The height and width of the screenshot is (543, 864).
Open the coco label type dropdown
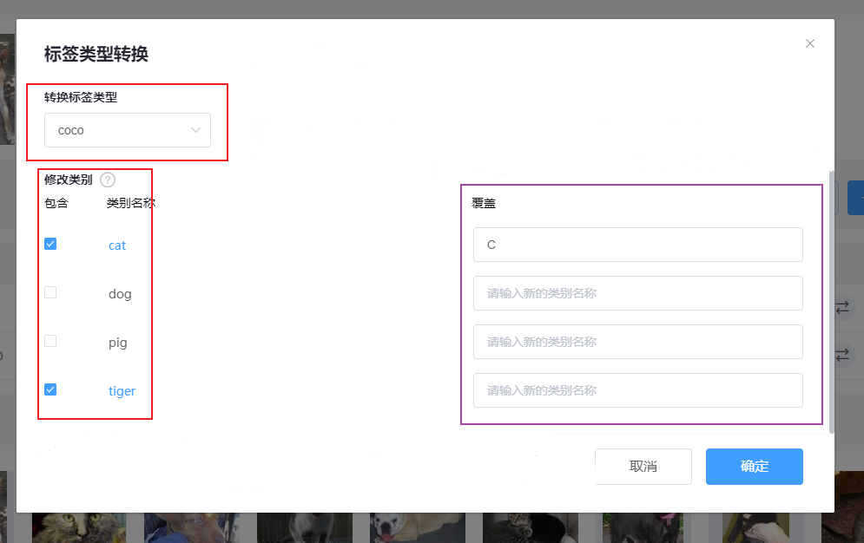coord(128,130)
